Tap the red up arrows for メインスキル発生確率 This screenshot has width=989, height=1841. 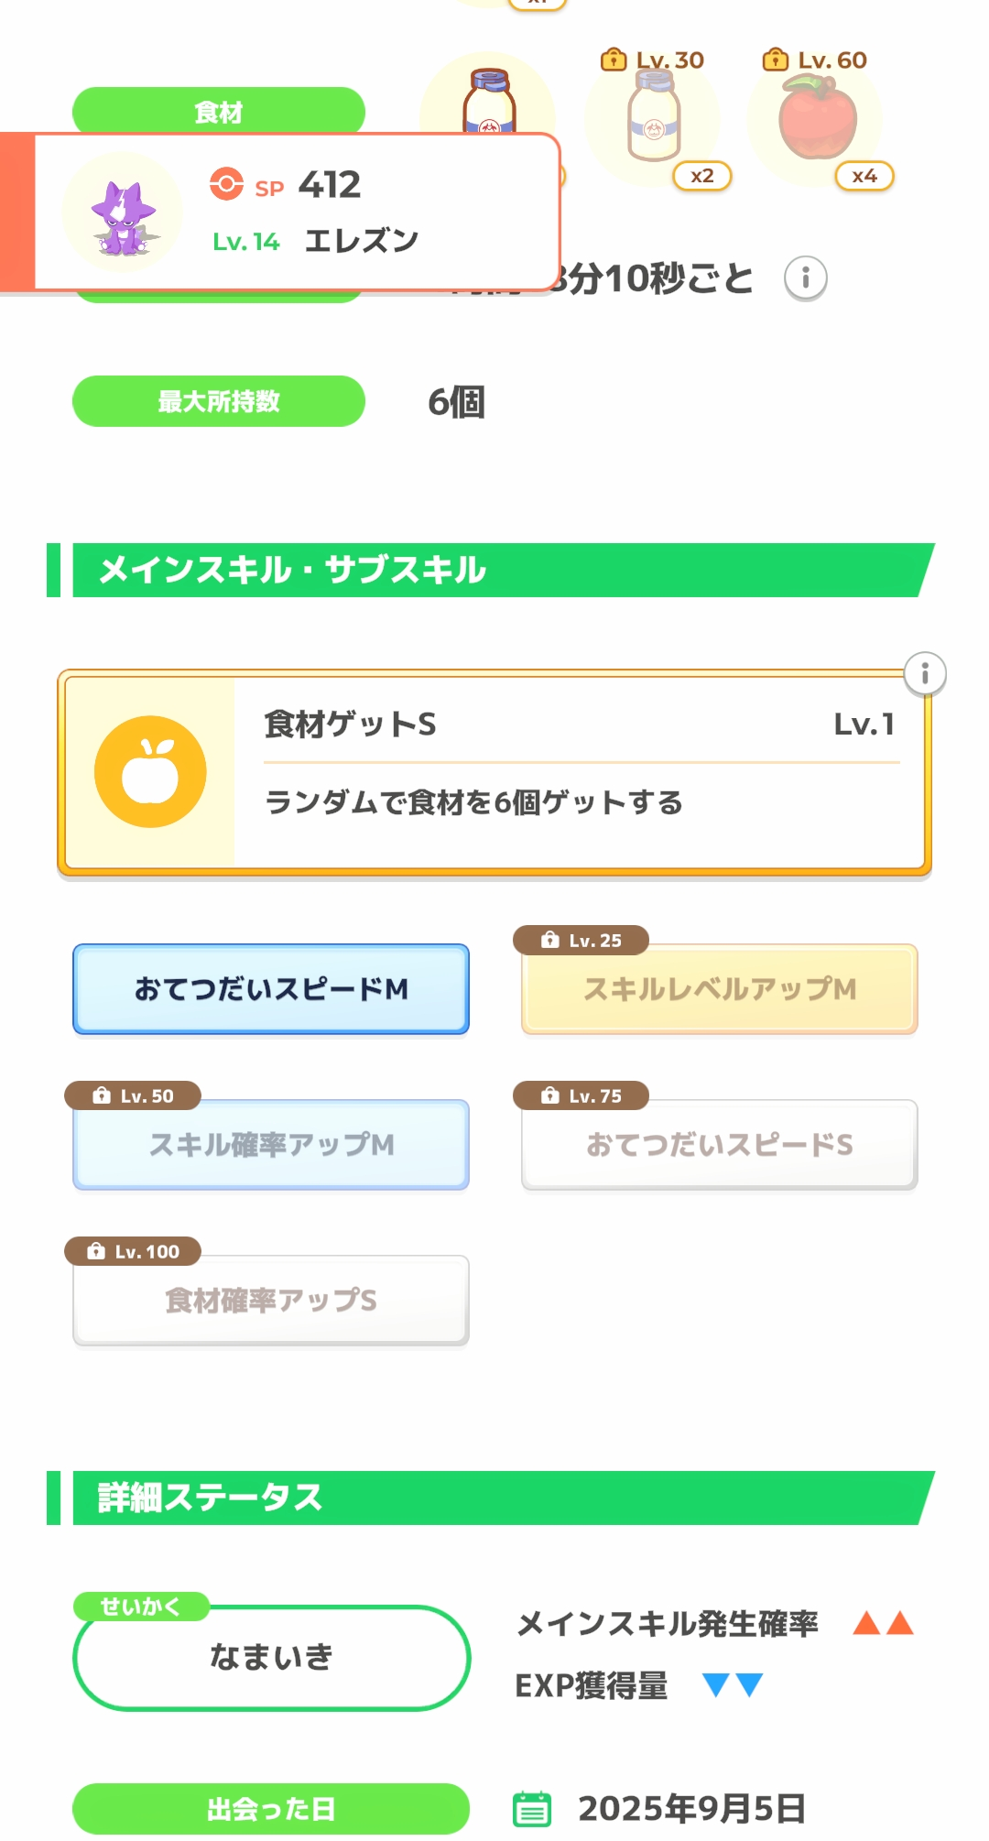point(883,1624)
